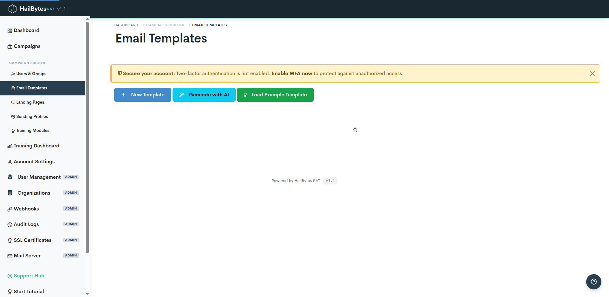Click the Email Templates page heading
609x297 pixels.
coord(161,38)
